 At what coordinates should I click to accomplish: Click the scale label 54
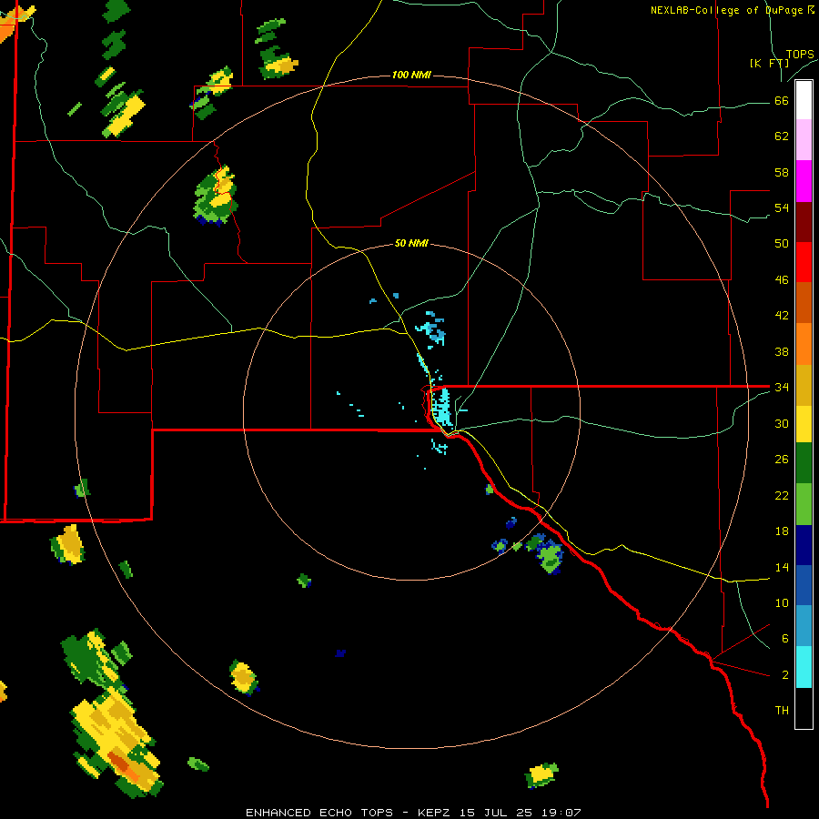pyautogui.click(x=782, y=207)
